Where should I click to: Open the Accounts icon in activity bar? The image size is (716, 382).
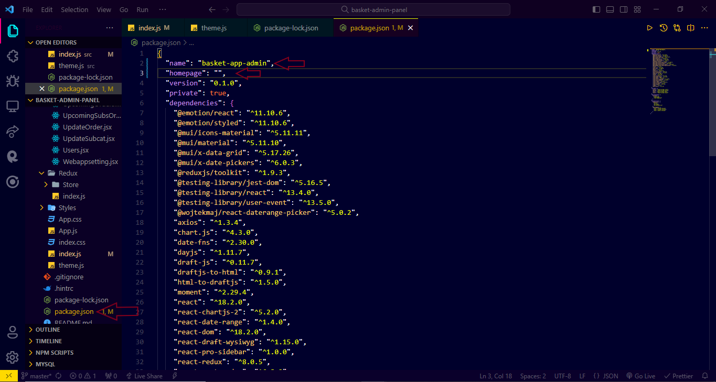pyautogui.click(x=13, y=332)
